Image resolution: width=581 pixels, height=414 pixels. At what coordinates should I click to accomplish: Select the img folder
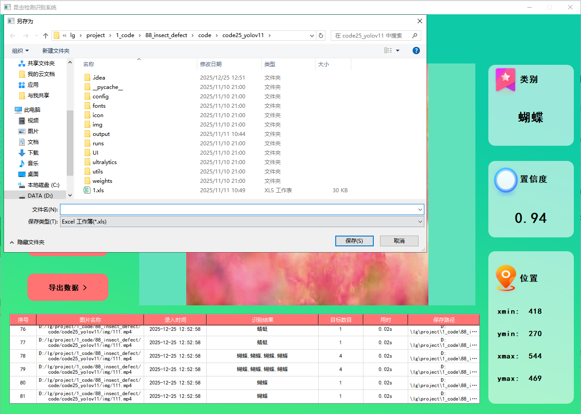[x=94, y=125]
